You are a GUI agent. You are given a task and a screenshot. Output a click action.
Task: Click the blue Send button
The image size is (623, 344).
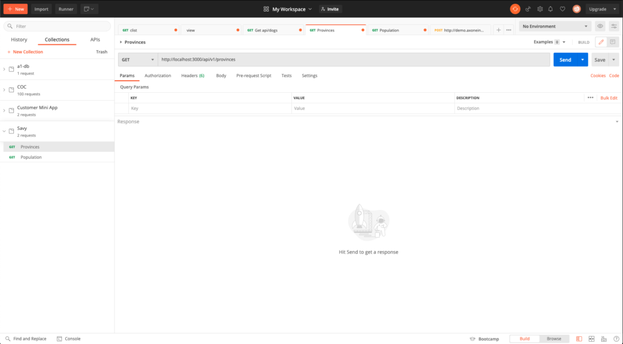[565, 59]
